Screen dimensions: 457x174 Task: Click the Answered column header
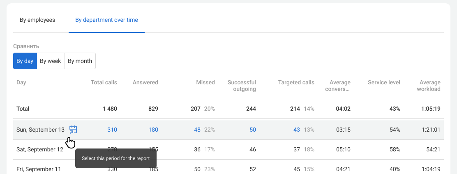(145, 82)
